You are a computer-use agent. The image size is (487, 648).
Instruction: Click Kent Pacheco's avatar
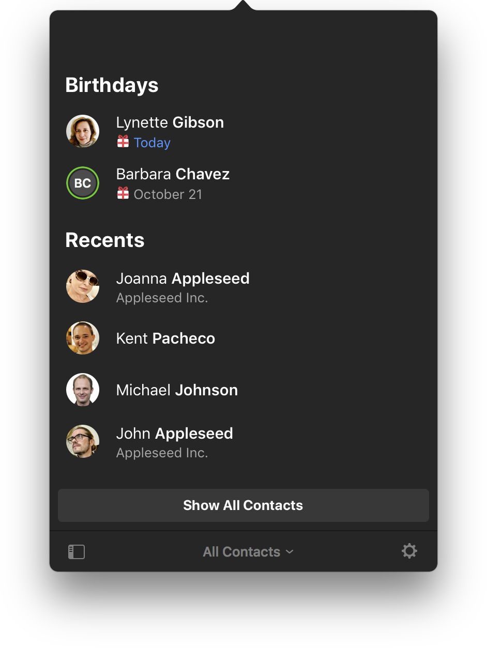click(x=83, y=338)
